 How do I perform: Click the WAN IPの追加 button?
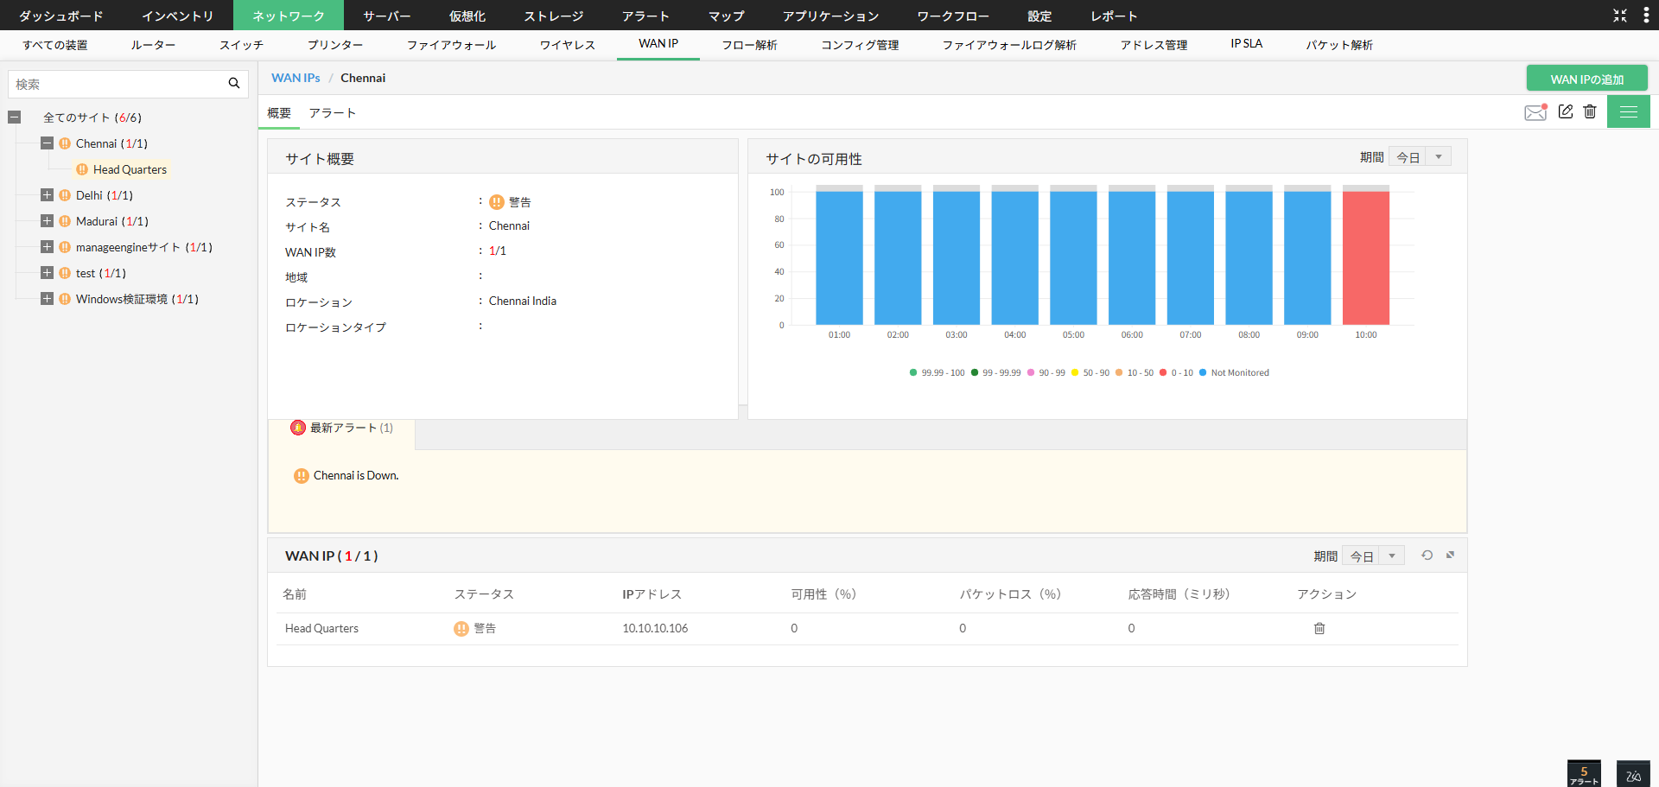pyautogui.click(x=1586, y=79)
